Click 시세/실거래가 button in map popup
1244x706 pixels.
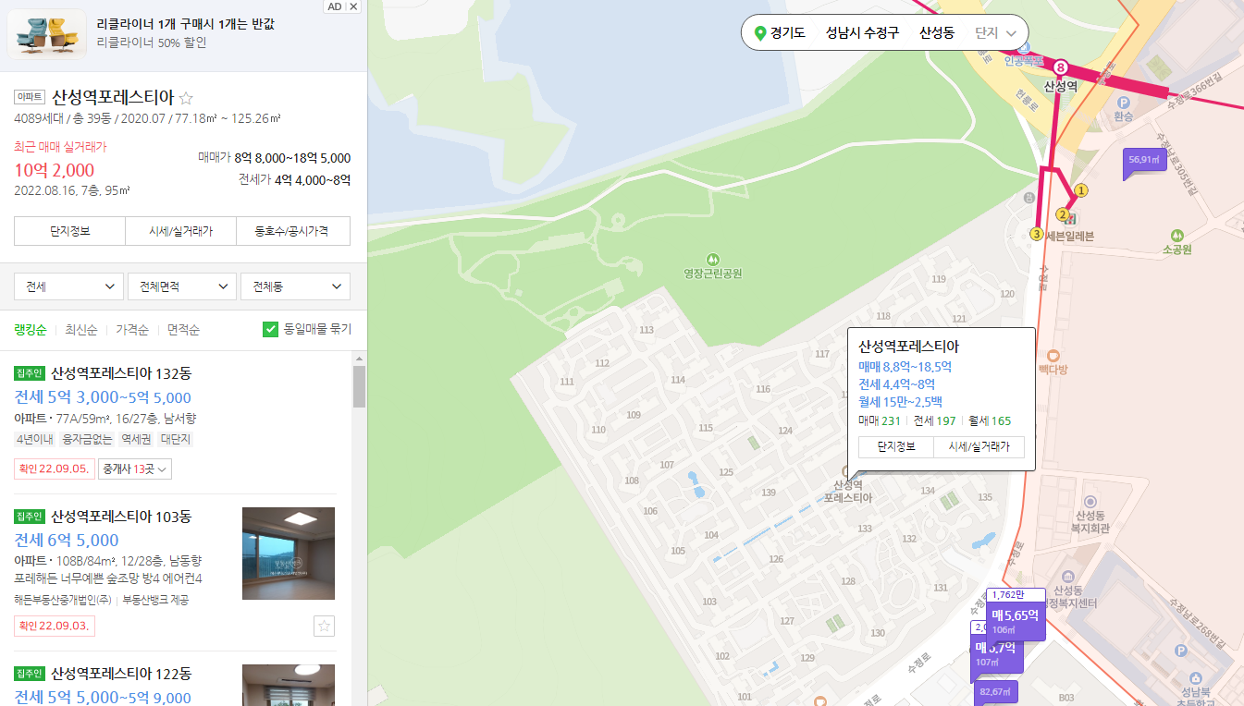pos(979,447)
